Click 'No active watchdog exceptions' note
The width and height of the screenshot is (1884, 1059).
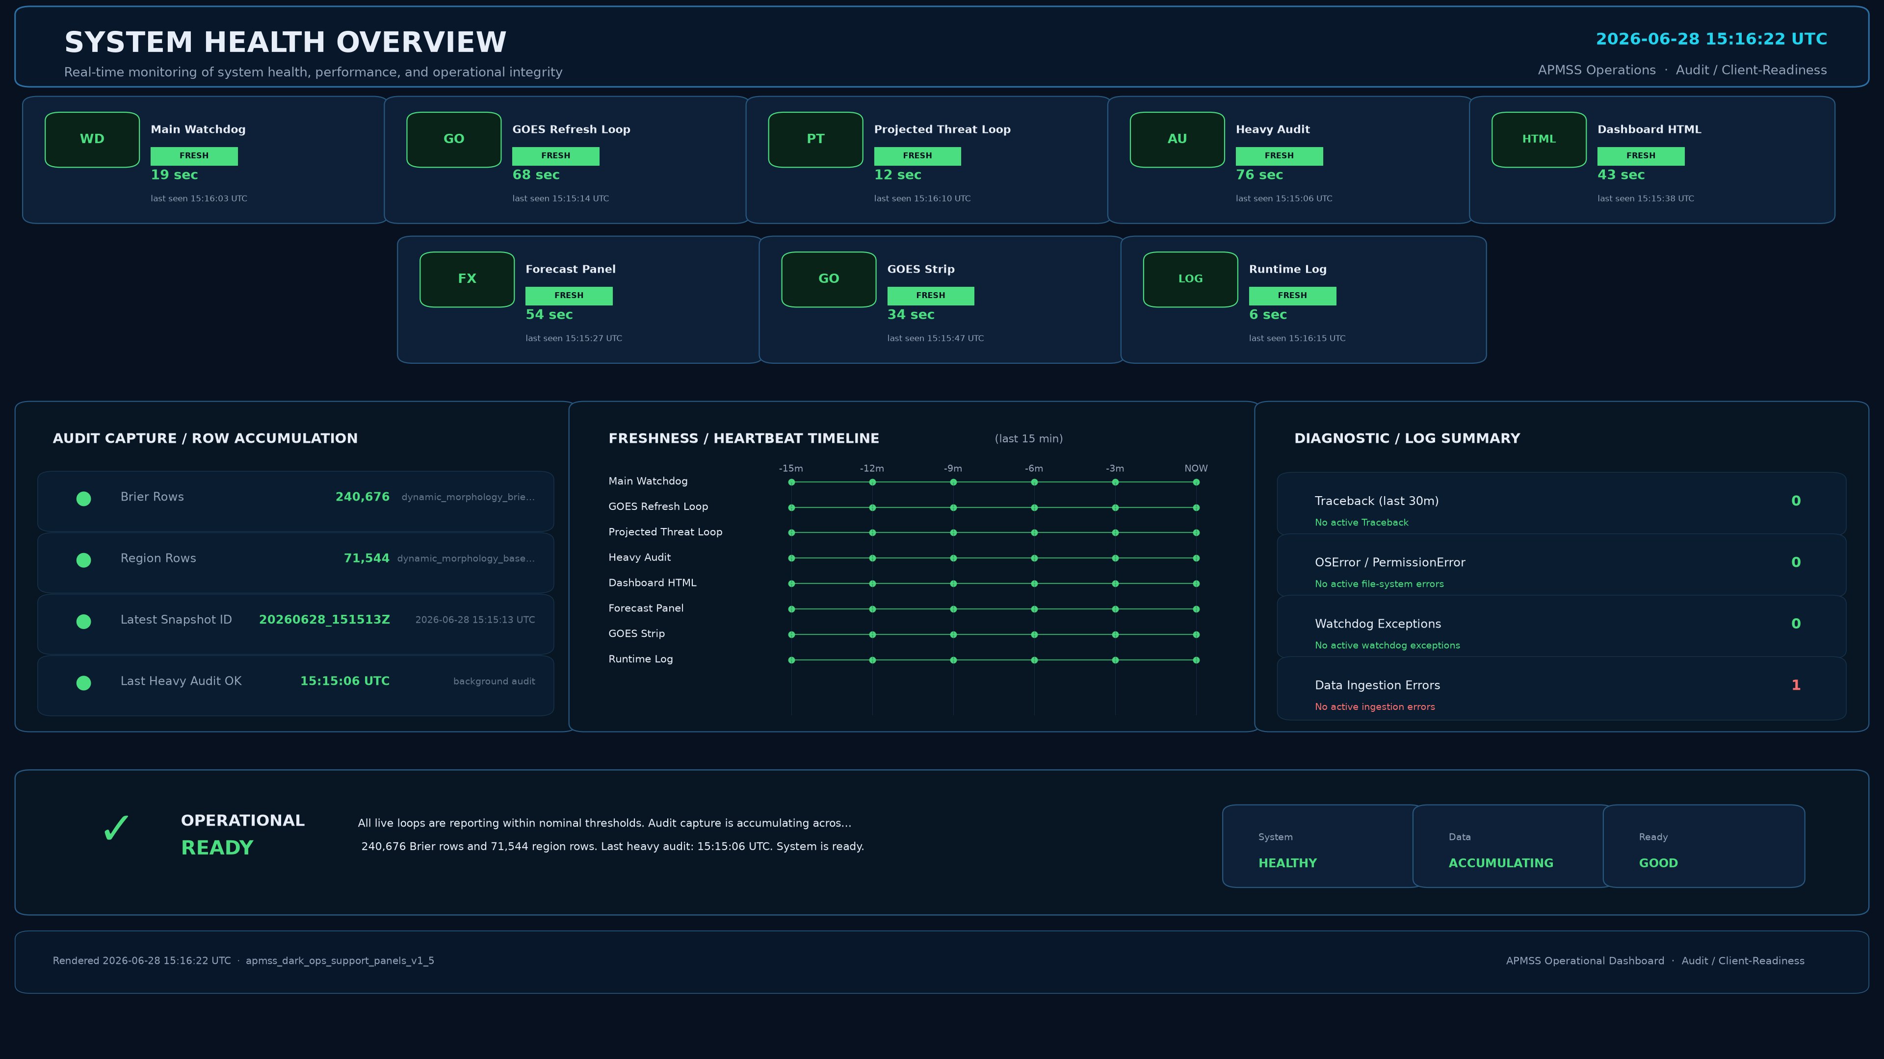(x=1387, y=645)
